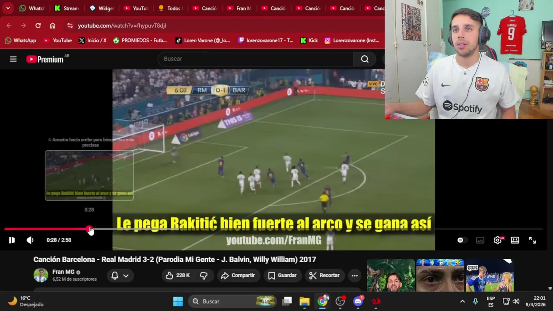Show hidden system tray icons chevron
The width and height of the screenshot is (553, 311).
(x=462, y=301)
